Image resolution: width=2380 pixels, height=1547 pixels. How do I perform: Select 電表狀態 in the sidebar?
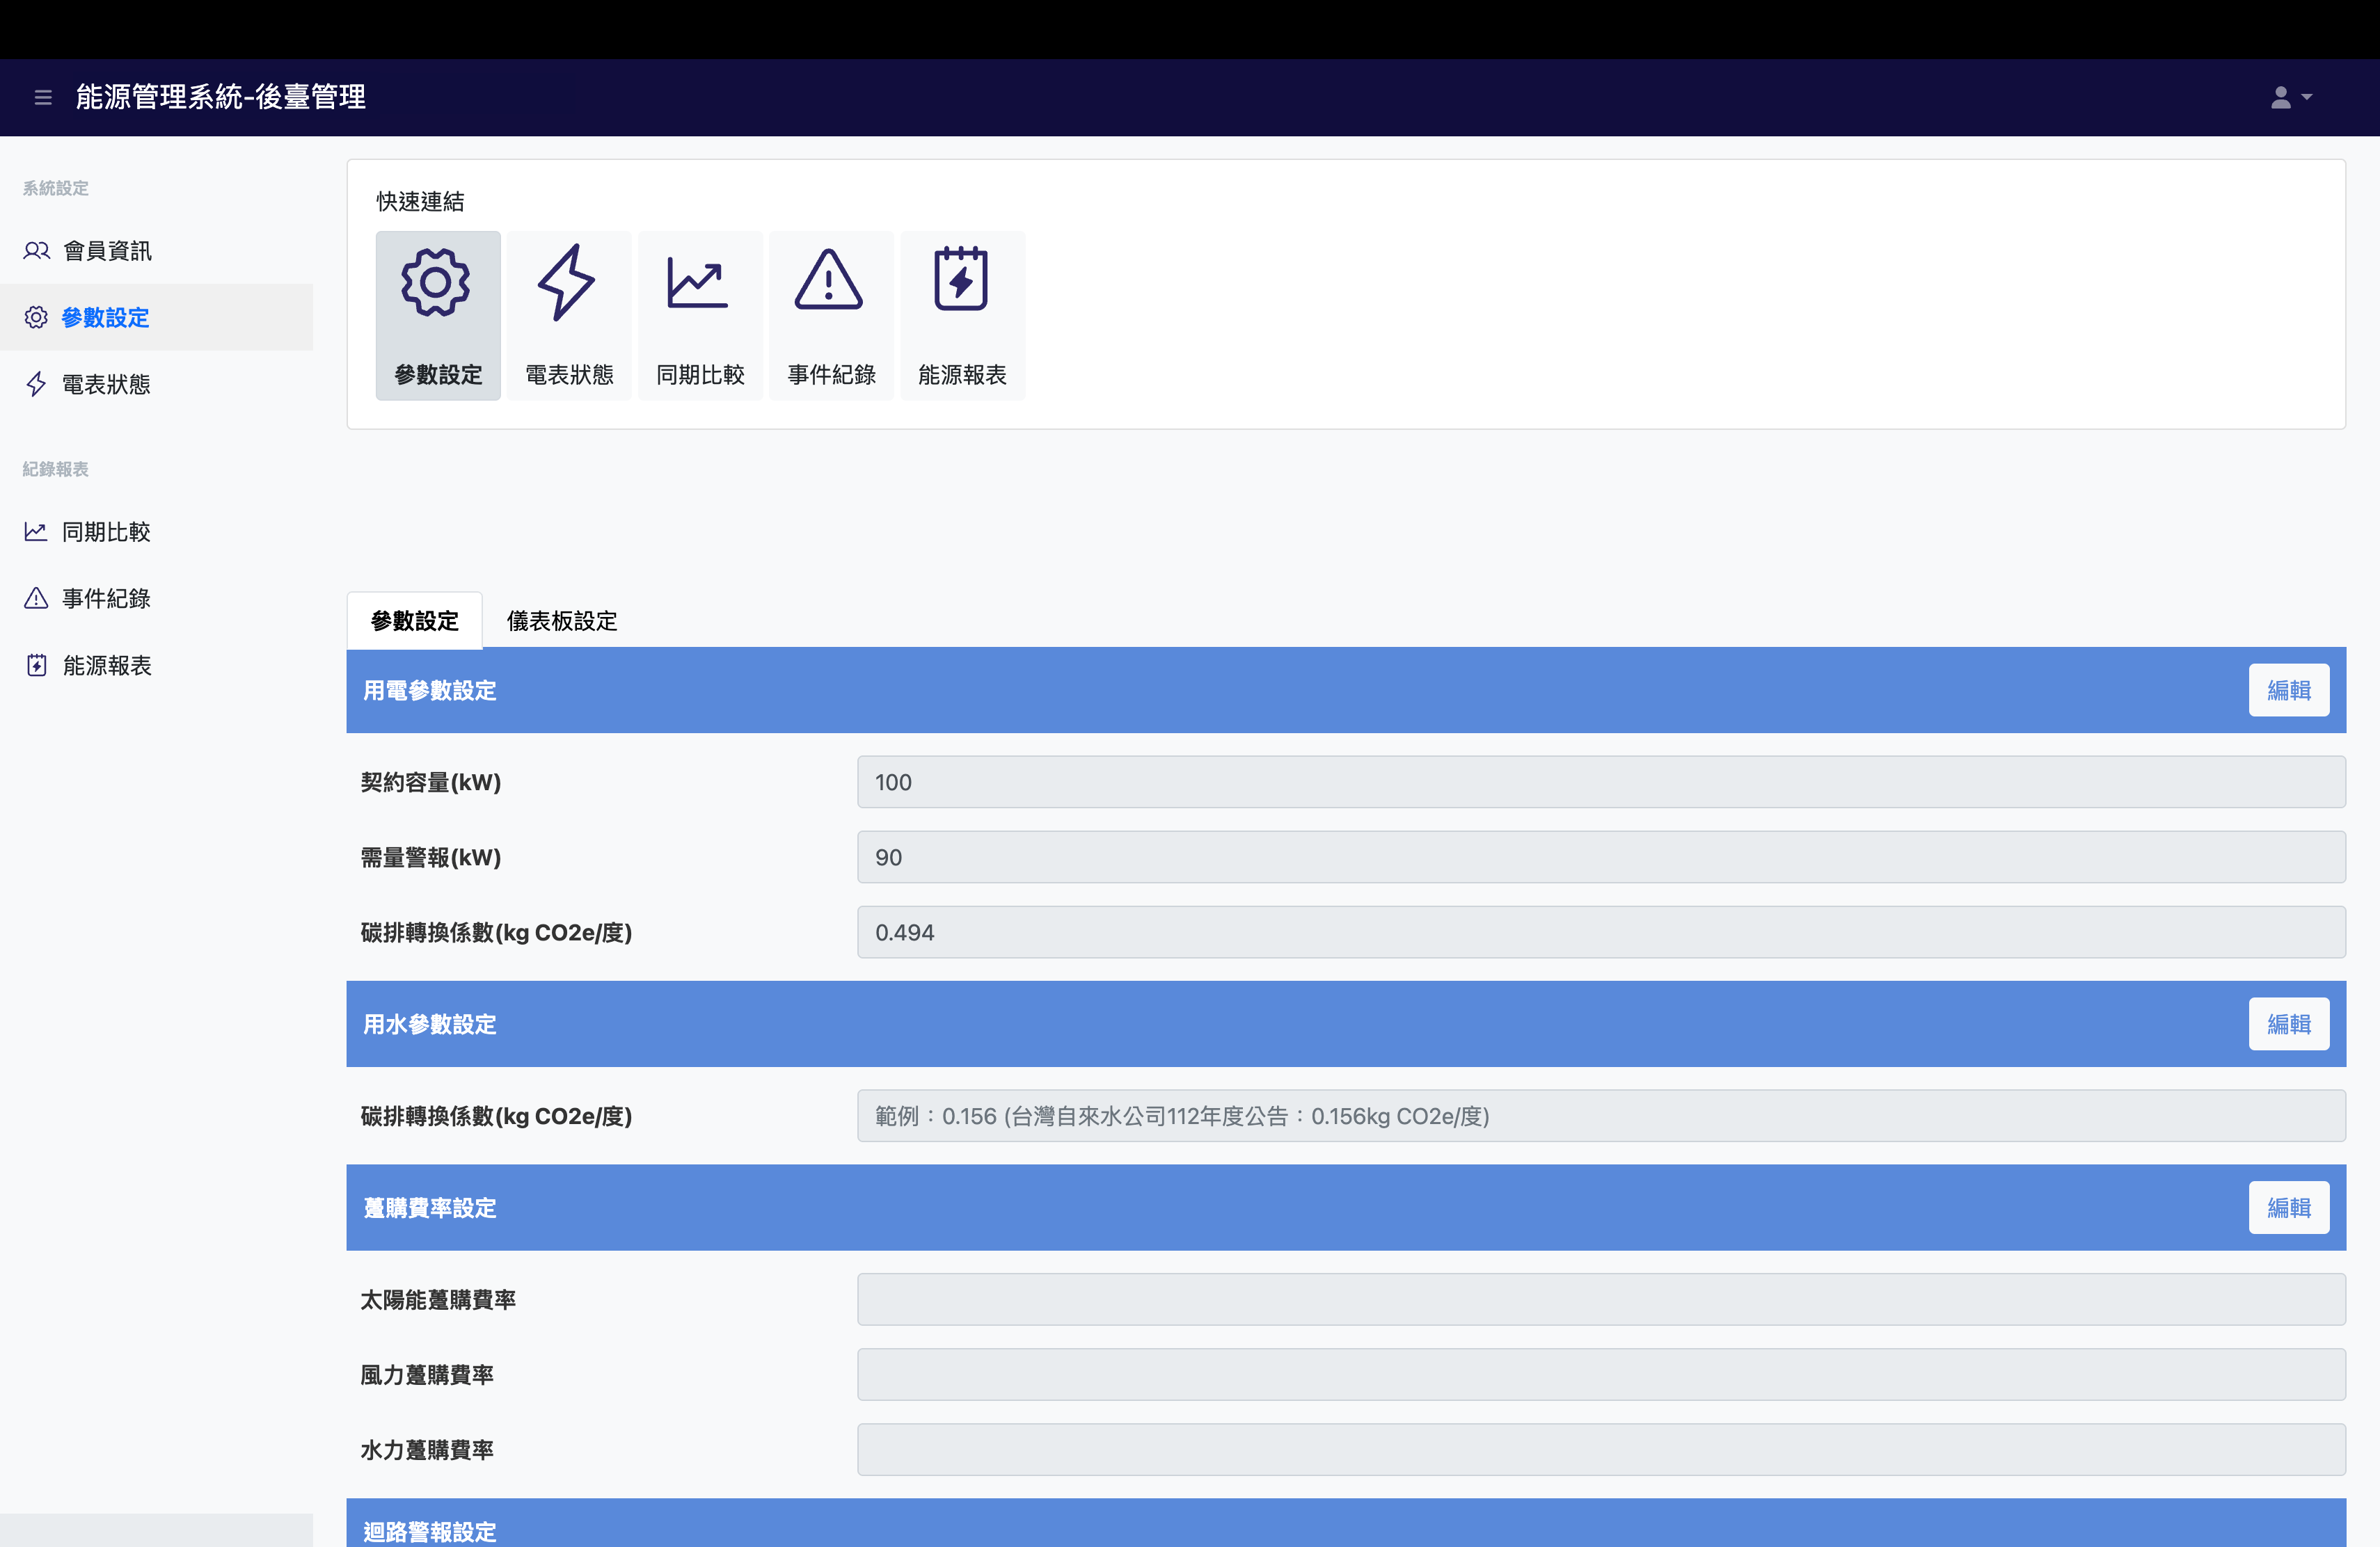click(x=105, y=385)
